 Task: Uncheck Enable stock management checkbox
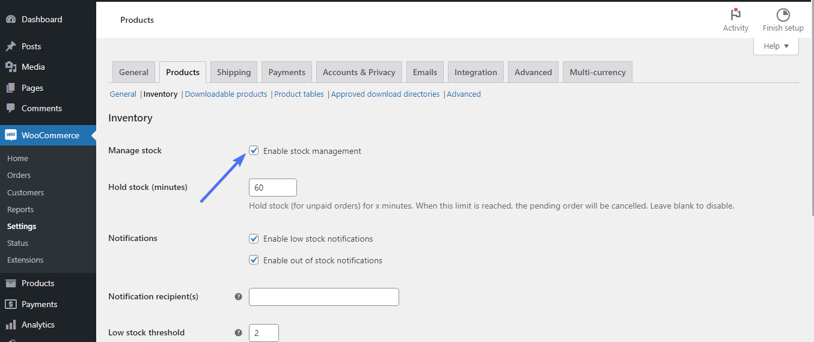[x=254, y=151]
